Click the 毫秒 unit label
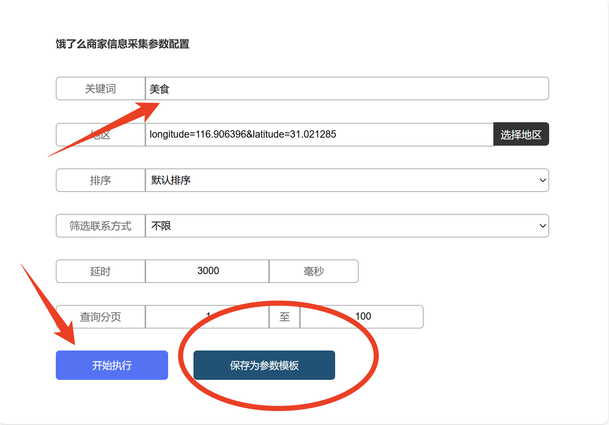Image resolution: width=609 pixels, height=425 pixels. pos(313,271)
